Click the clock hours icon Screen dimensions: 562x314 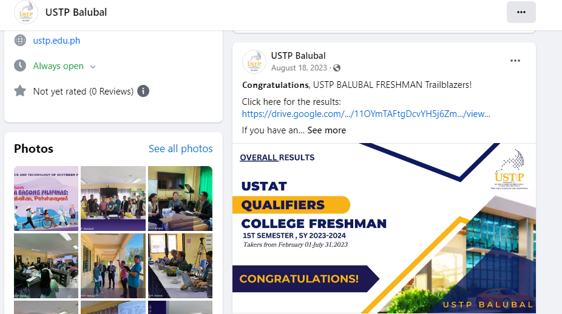(x=20, y=65)
